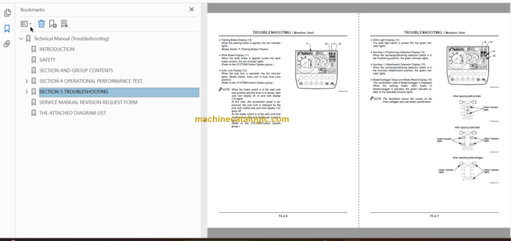Screen dimensions: 511x241
Task: Delete selected bookmark with trash icon
Action: click(41, 24)
